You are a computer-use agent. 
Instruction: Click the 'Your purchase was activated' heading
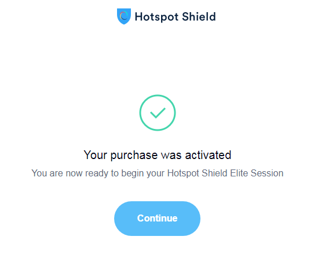pyautogui.click(x=158, y=155)
